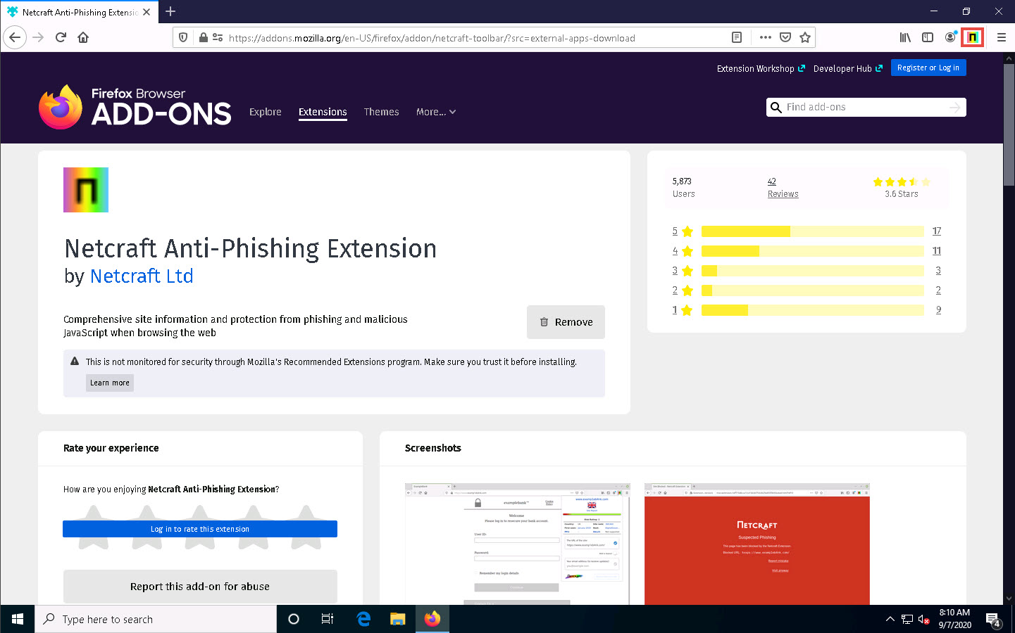
Task: Click the Firefox Add-ons logo
Action: tap(135, 107)
